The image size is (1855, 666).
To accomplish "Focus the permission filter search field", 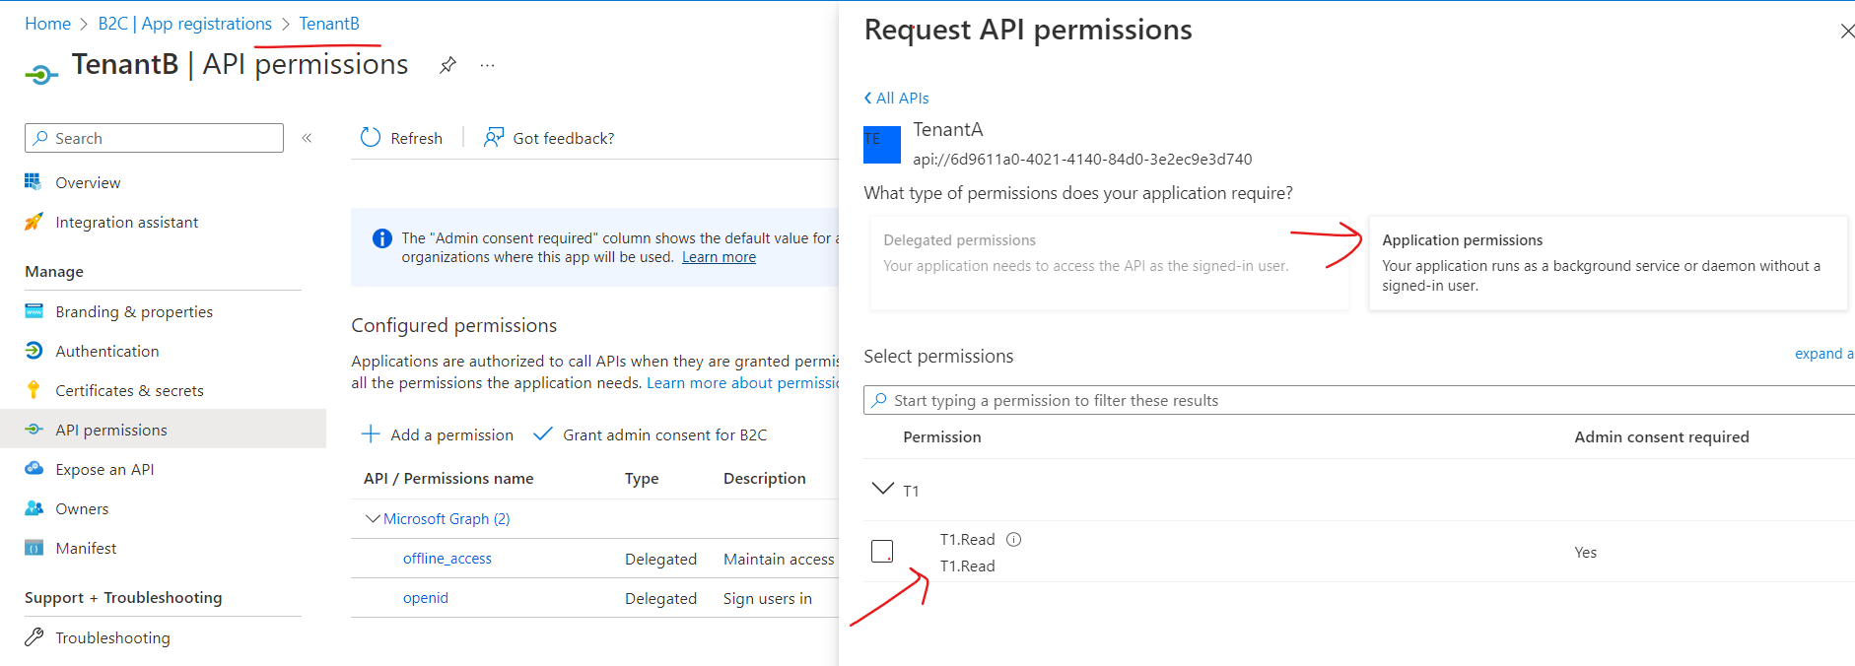I will [x=1359, y=400].
